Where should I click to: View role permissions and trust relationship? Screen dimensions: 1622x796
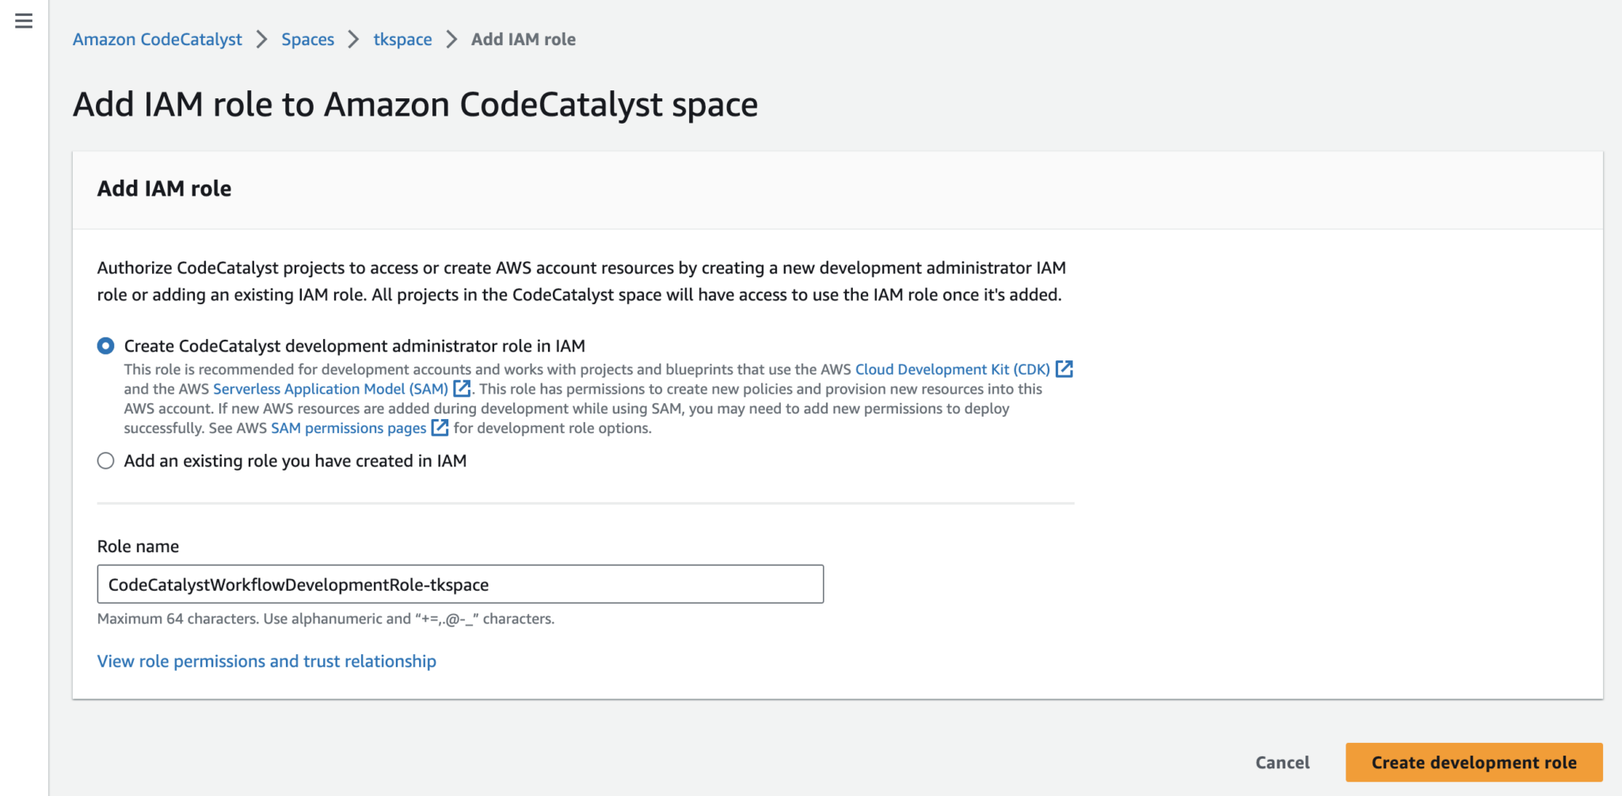[266, 661]
